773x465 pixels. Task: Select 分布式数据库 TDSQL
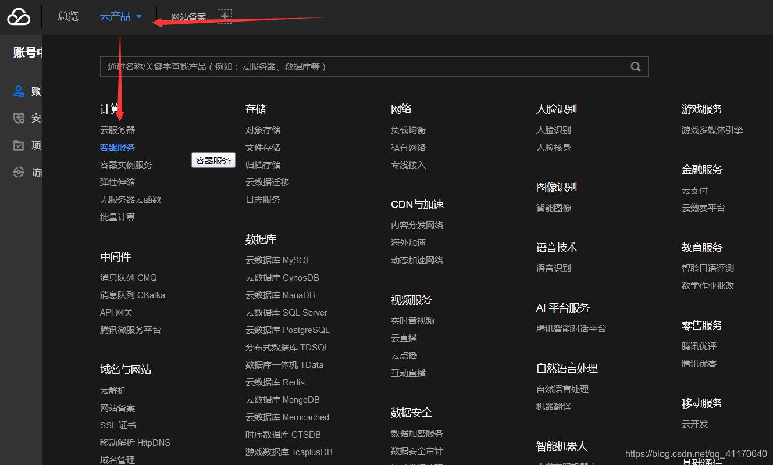[287, 348]
